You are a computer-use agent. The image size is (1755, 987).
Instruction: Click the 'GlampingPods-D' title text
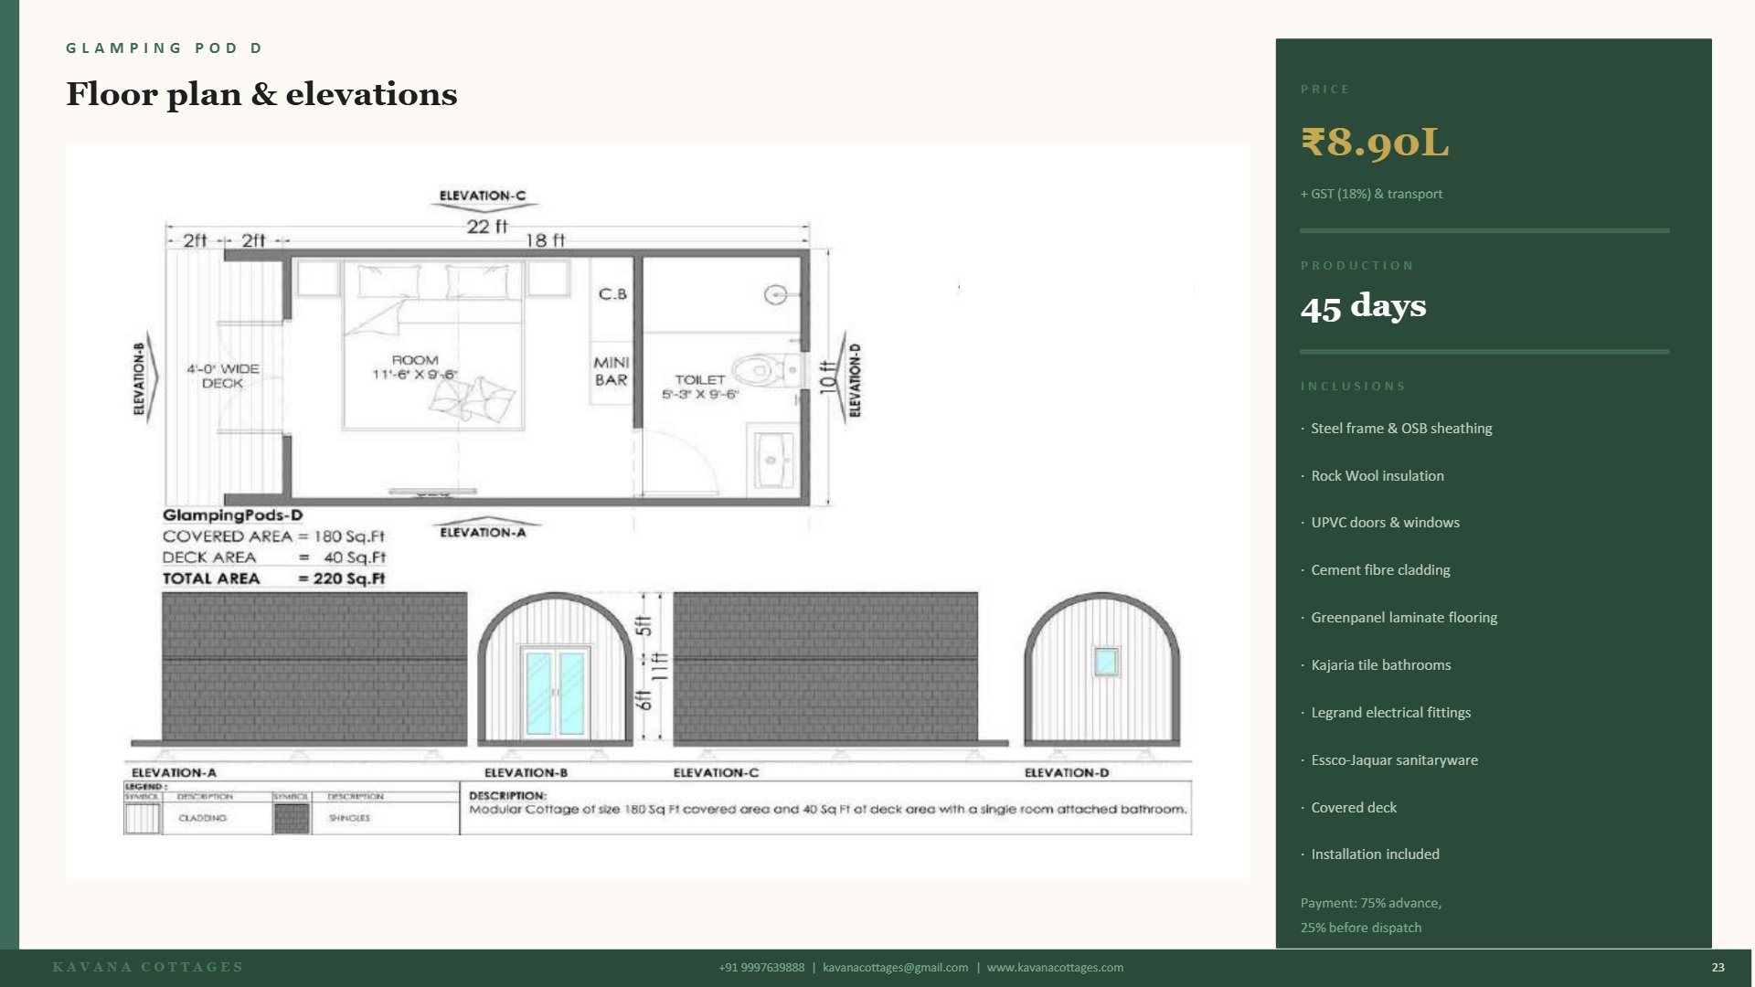232,515
